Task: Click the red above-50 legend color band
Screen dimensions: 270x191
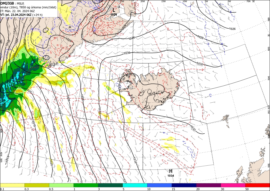Action: tap(258, 185)
